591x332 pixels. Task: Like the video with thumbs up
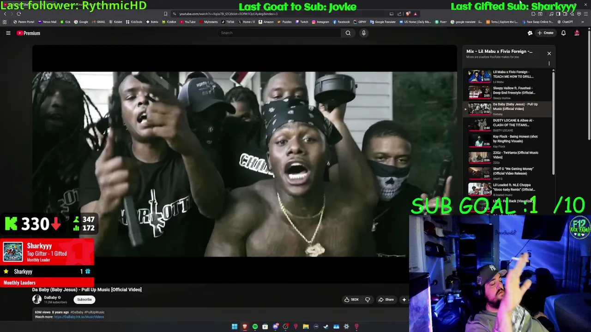click(x=351, y=300)
